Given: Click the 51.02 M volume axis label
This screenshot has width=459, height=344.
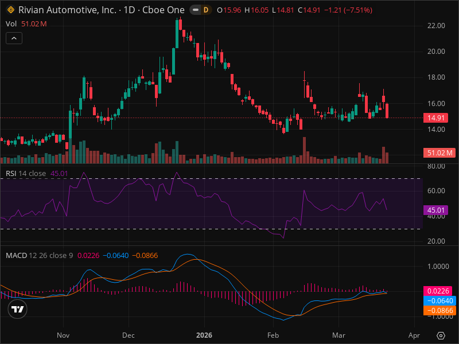Looking at the screenshot, I should click(439, 153).
